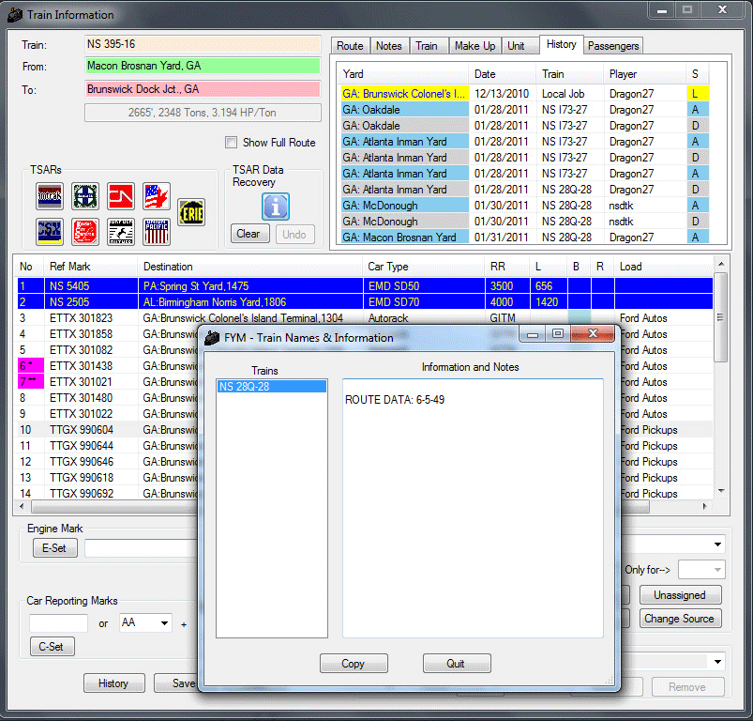The image size is (753, 721).
Task: Open the dropdown arrow above Only for-->
Action: click(x=717, y=545)
